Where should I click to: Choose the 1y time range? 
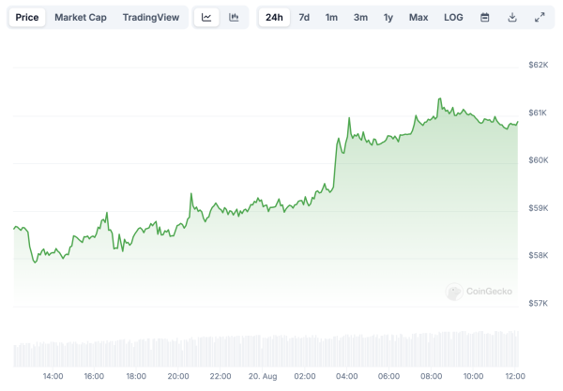coord(388,17)
